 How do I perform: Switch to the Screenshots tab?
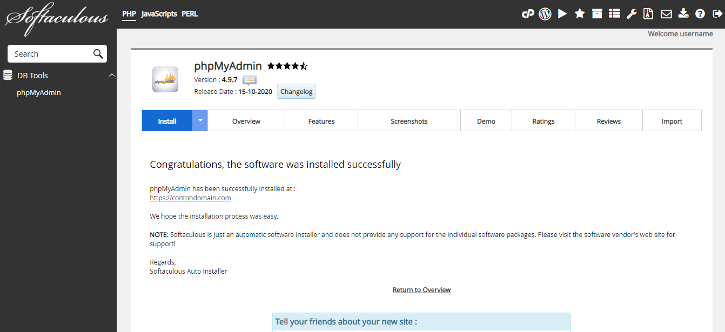tap(409, 120)
